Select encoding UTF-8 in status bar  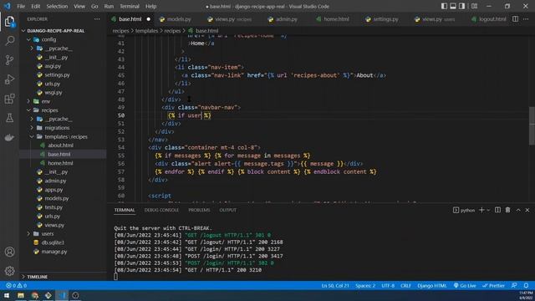[x=388, y=285]
